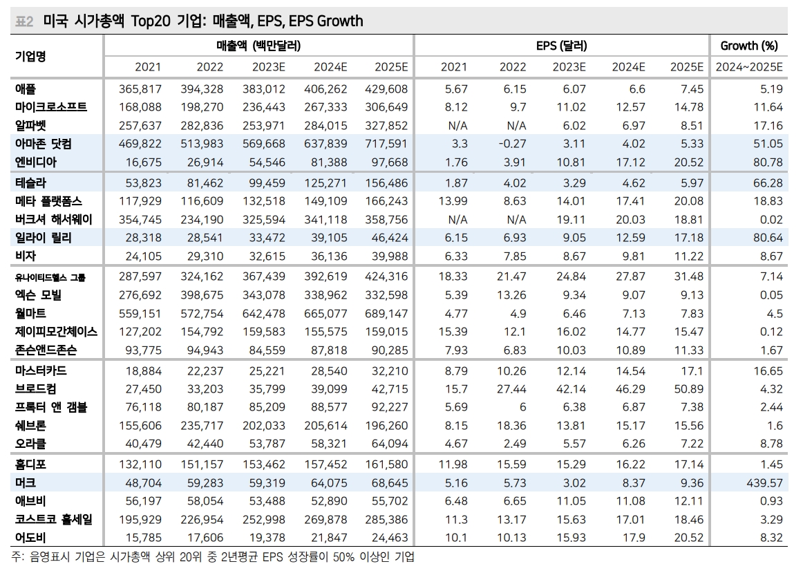Select the '비자' company name
Image resolution: width=803 pixels, height=564 pixels.
point(26,256)
